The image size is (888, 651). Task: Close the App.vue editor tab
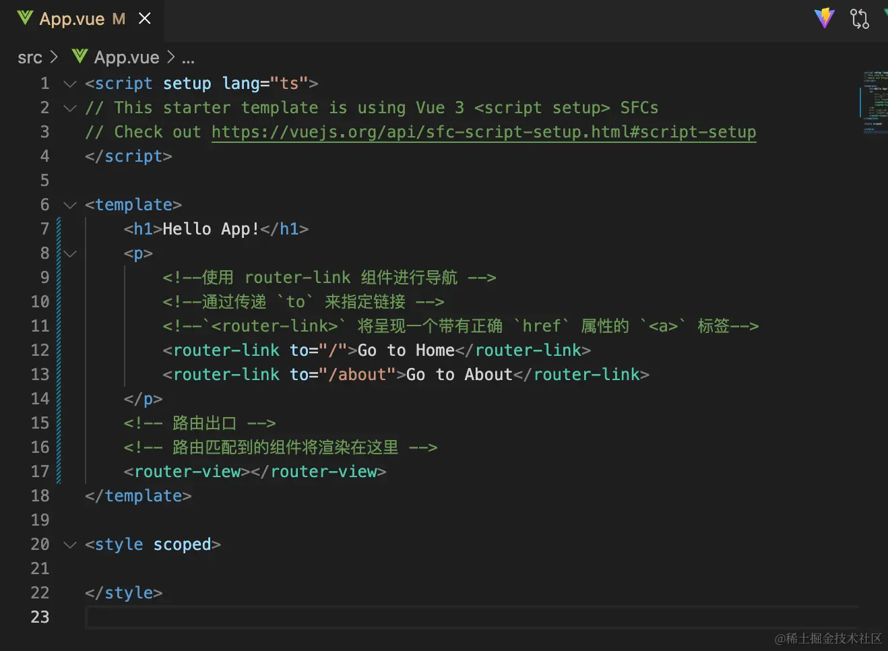[145, 19]
